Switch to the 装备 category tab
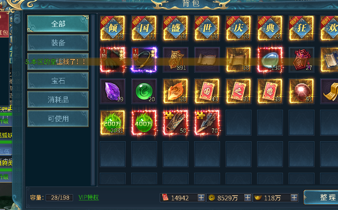 click(x=58, y=43)
